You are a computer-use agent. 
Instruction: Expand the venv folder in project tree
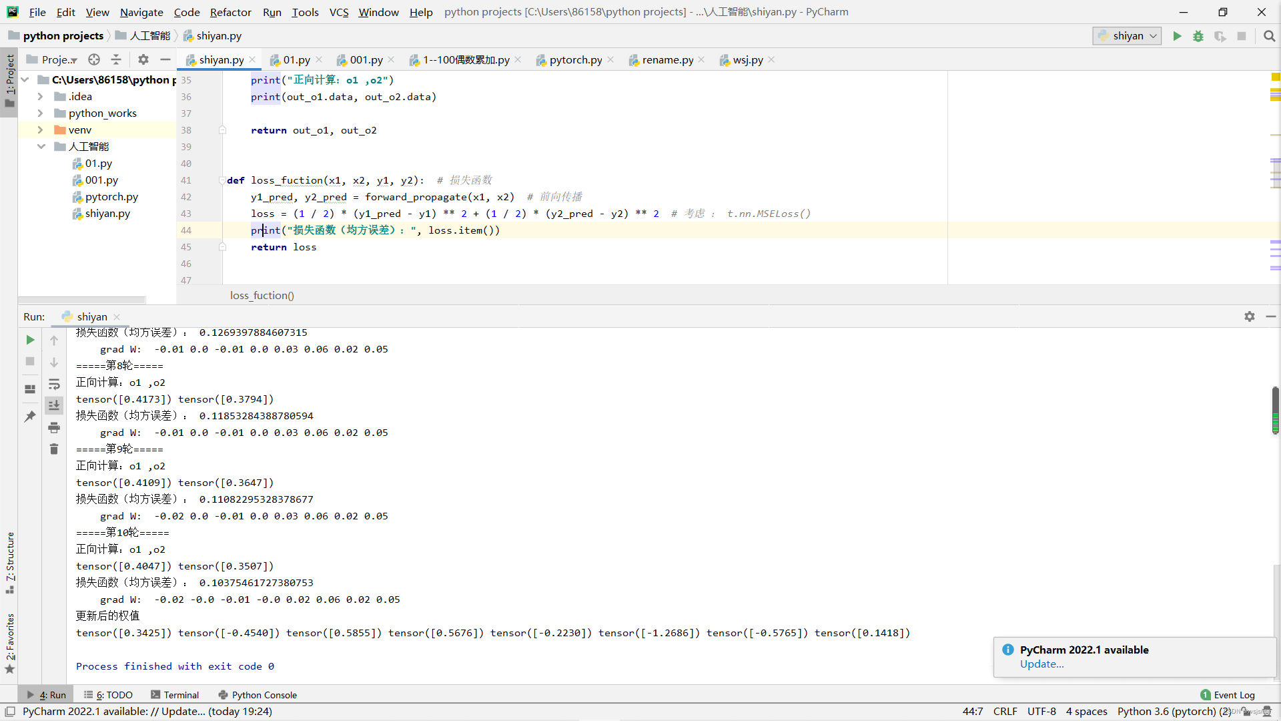click(40, 130)
